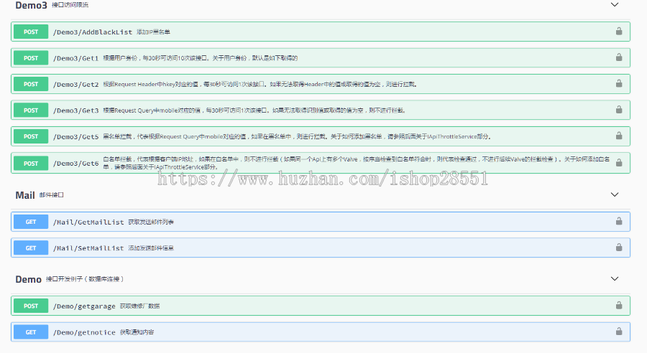Image resolution: width=647 pixels, height=353 pixels.
Task: Open the /Demo3/Get1 endpoint path
Action: point(75,59)
